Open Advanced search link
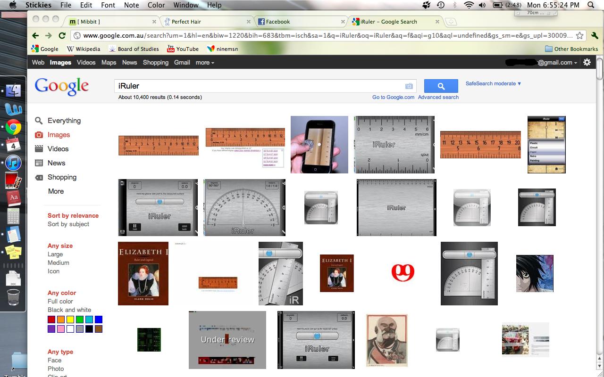604x377 pixels. pyautogui.click(x=438, y=97)
